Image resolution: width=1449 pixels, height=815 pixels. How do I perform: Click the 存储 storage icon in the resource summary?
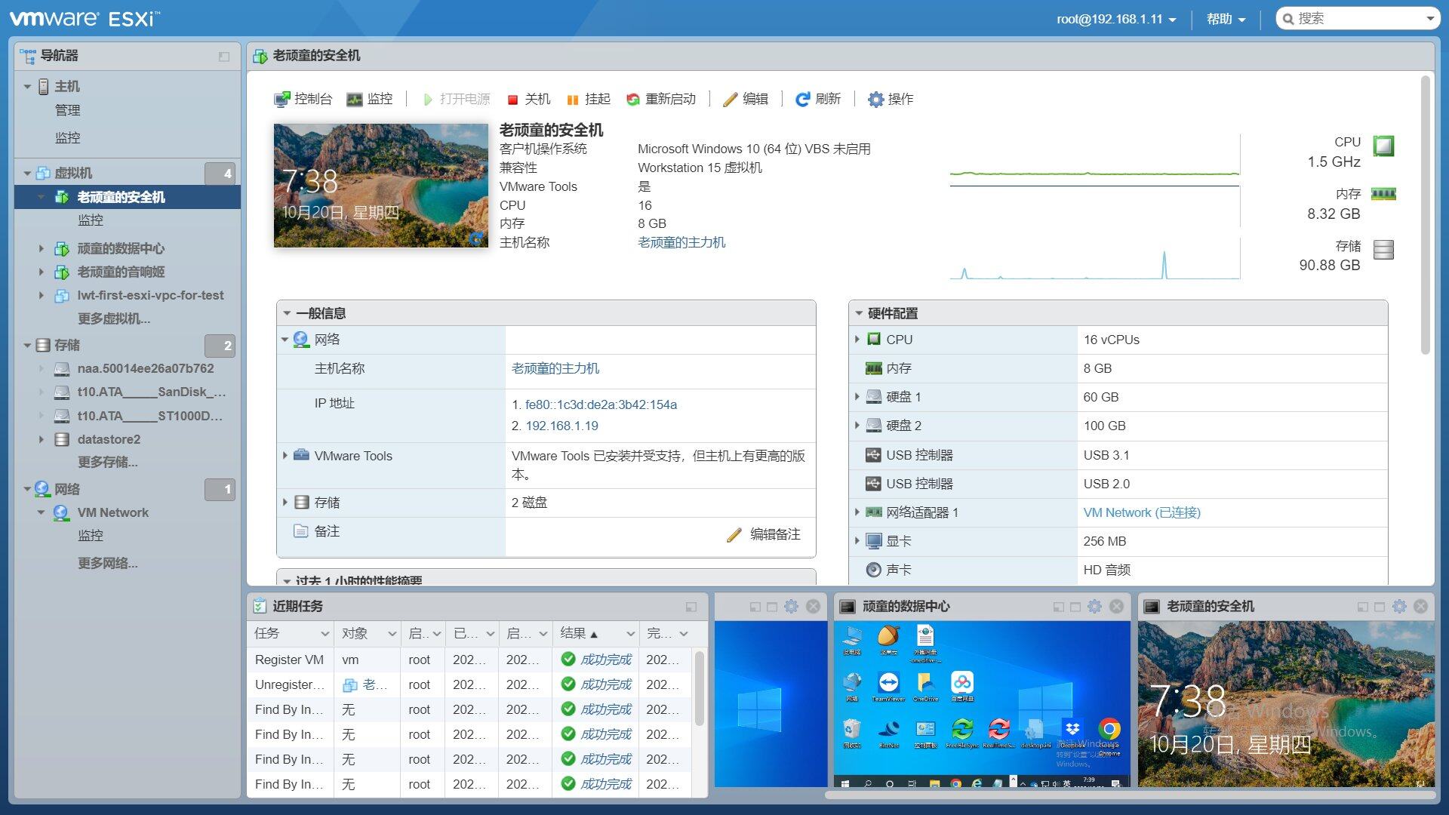click(x=1383, y=250)
